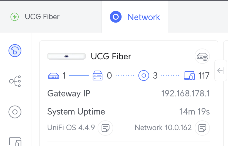The width and height of the screenshot is (228, 146).
Task: Open the Client Devices sidebar icon
Action: 15,142
